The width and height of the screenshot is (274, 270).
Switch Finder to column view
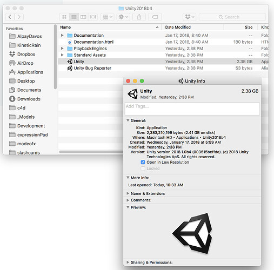tap(83, 17)
